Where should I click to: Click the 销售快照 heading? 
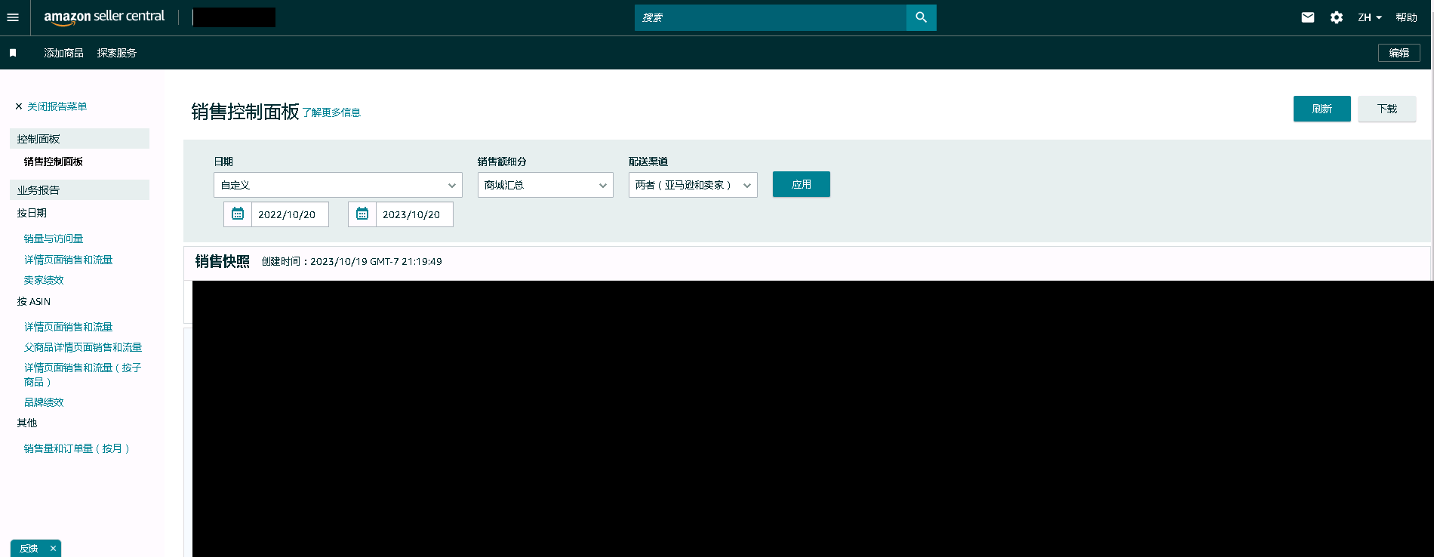pos(223,261)
